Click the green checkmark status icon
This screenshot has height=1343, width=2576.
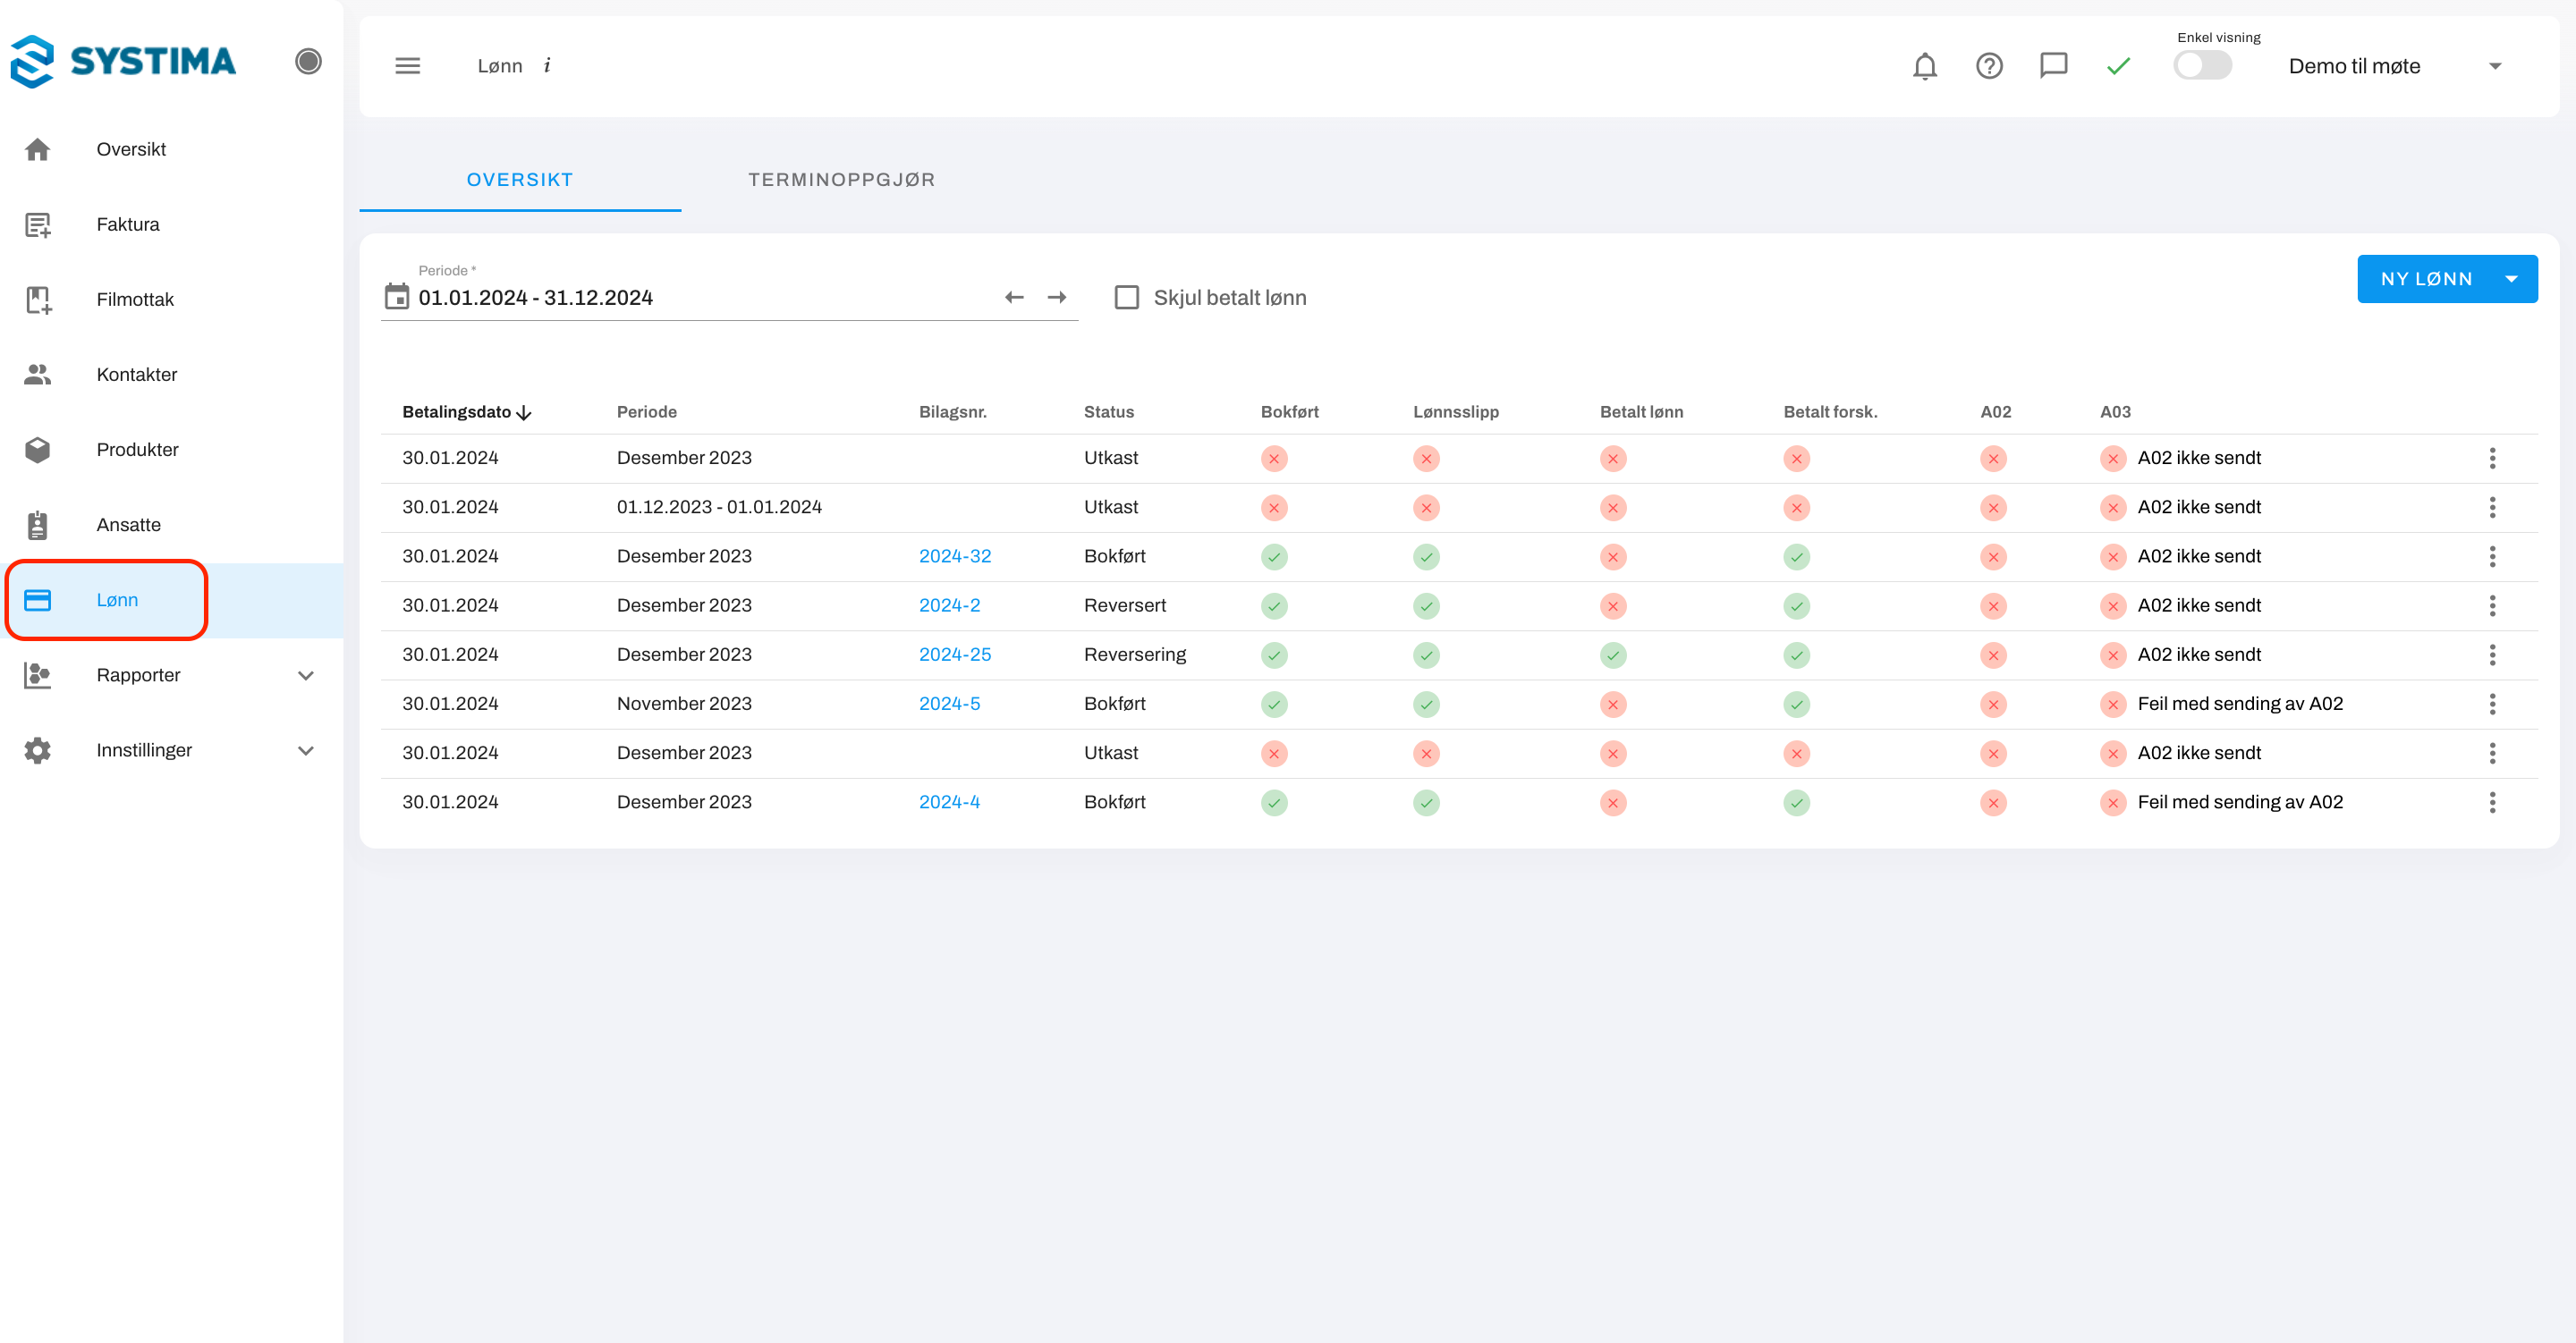tap(2118, 66)
